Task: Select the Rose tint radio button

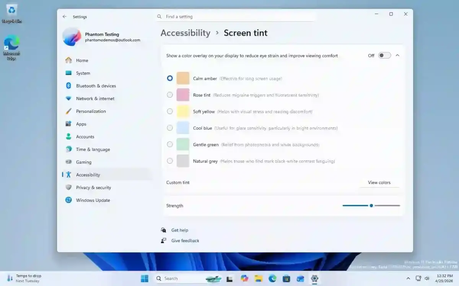Action: 169,95
